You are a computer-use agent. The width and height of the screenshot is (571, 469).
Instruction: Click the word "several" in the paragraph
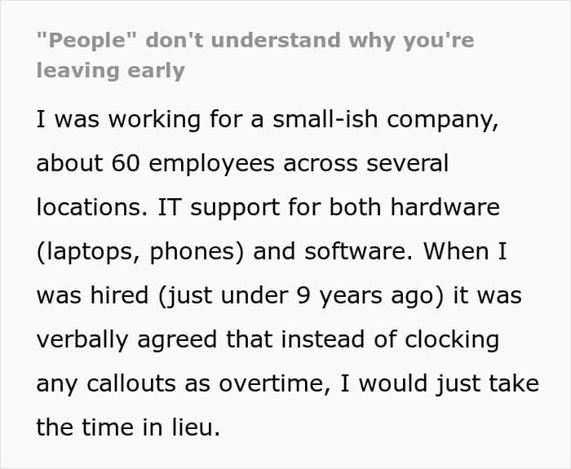(407, 163)
